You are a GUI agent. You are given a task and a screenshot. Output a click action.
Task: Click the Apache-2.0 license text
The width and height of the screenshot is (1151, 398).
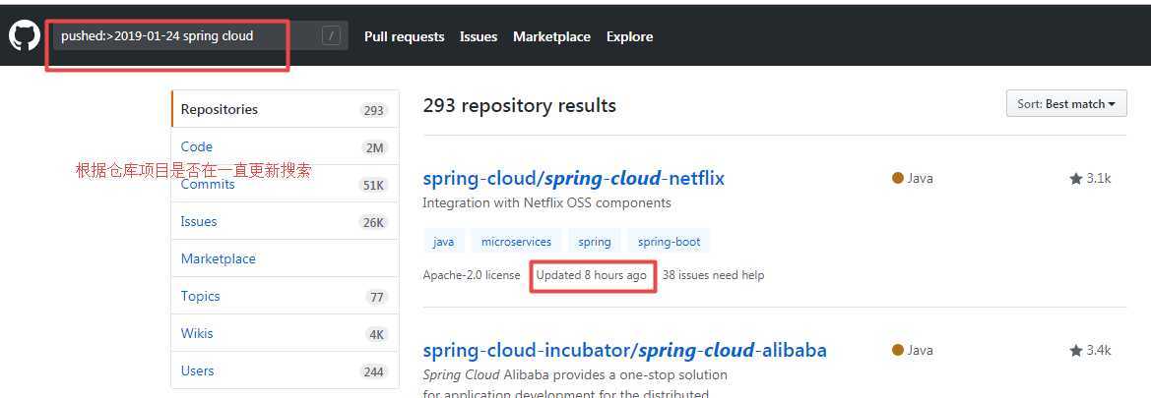pyautogui.click(x=472, y=275)
